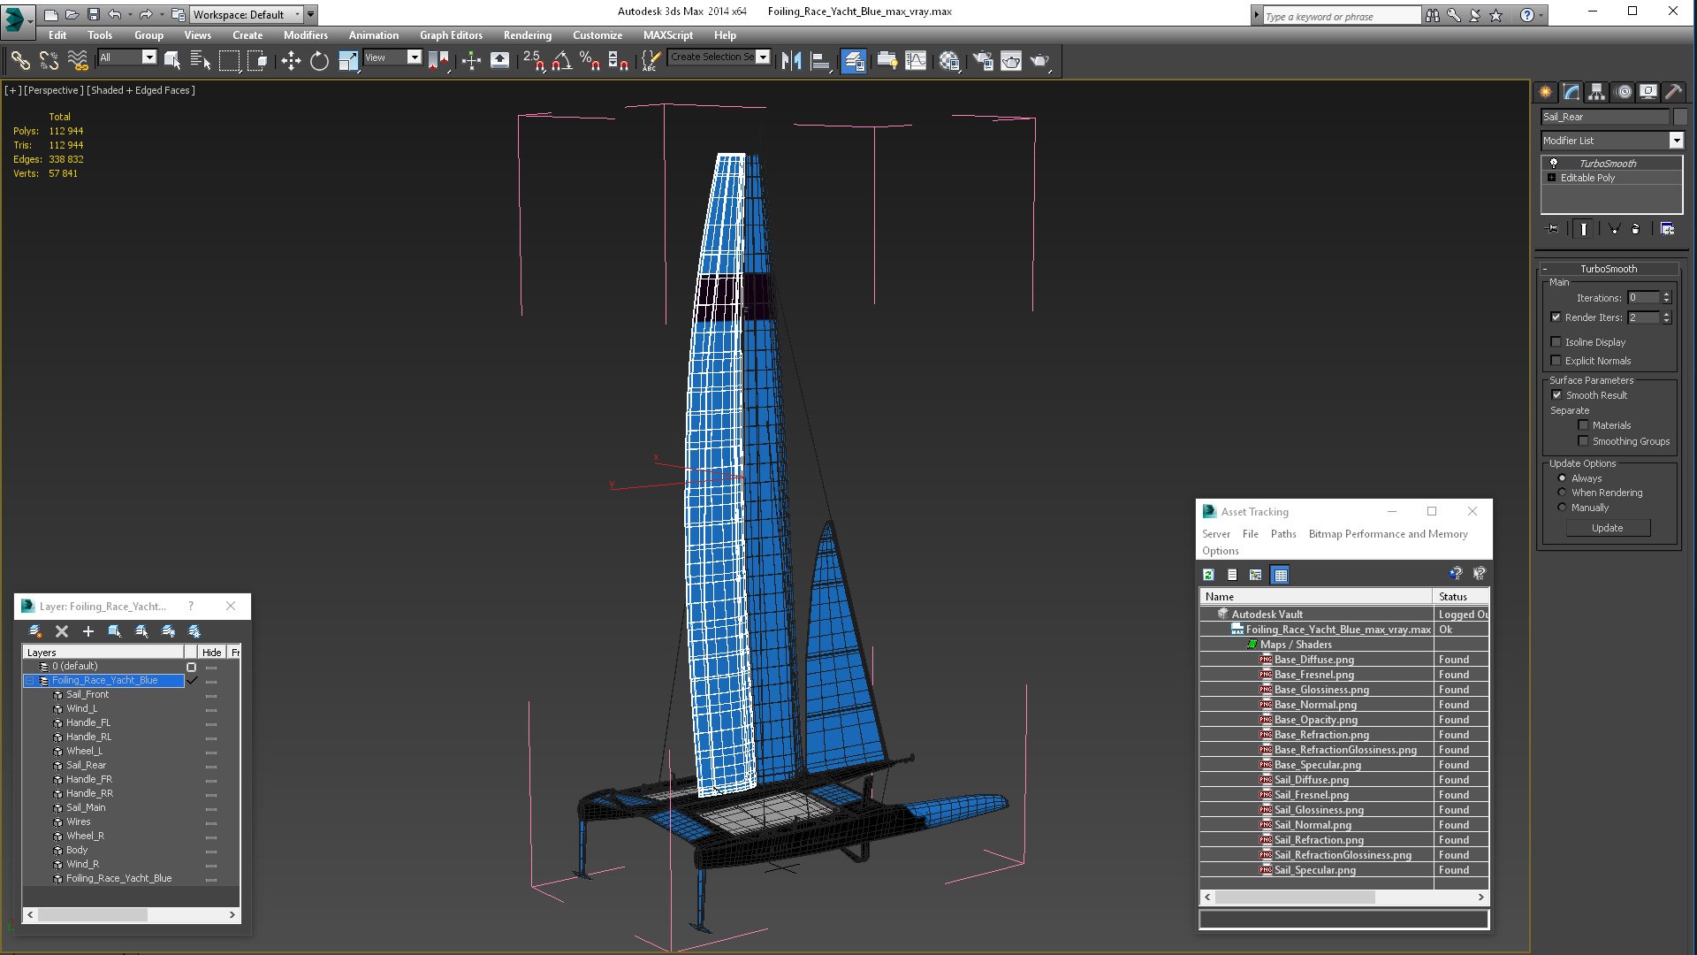Viewport: 1697px width, 955px height.
Task: Toggle the Angle Snap icon
Action: click(562, 60)
